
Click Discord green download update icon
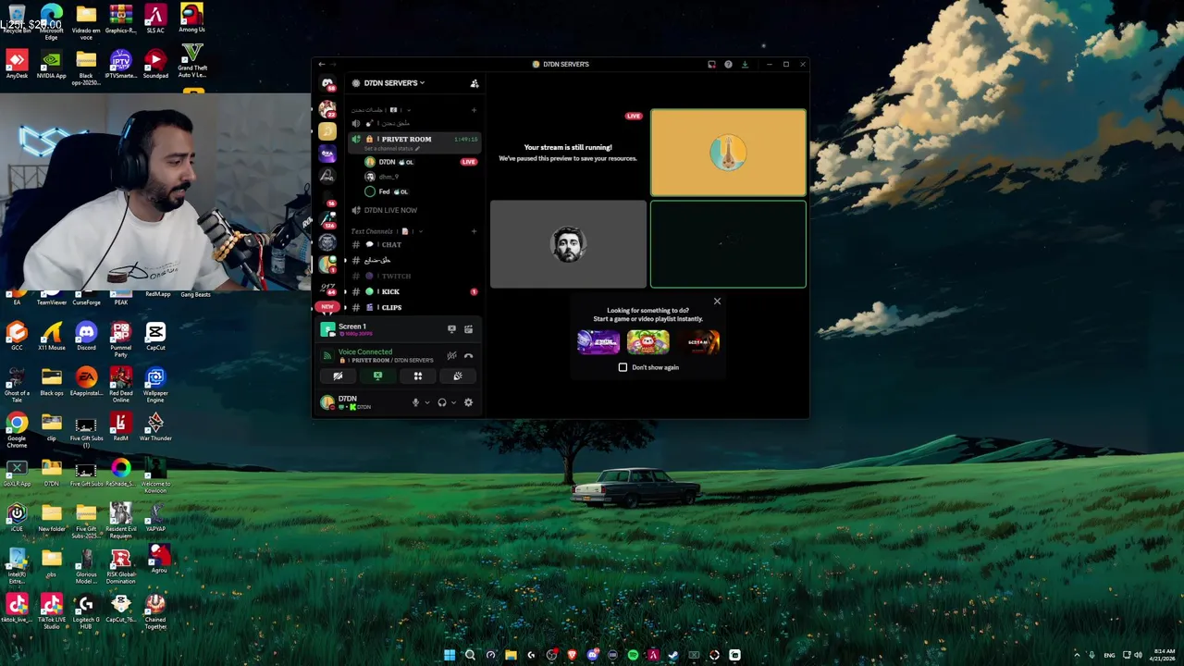(745, 64)
